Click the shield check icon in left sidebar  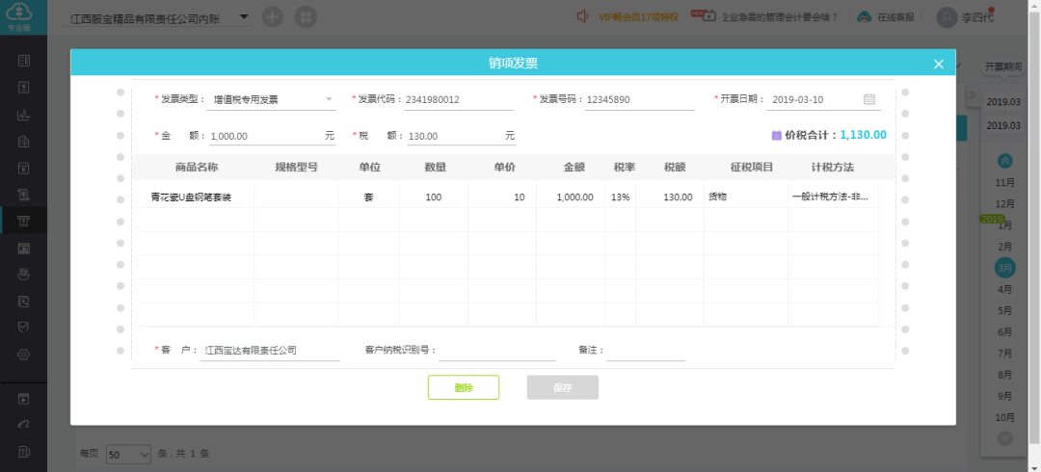tap(23, 328)
